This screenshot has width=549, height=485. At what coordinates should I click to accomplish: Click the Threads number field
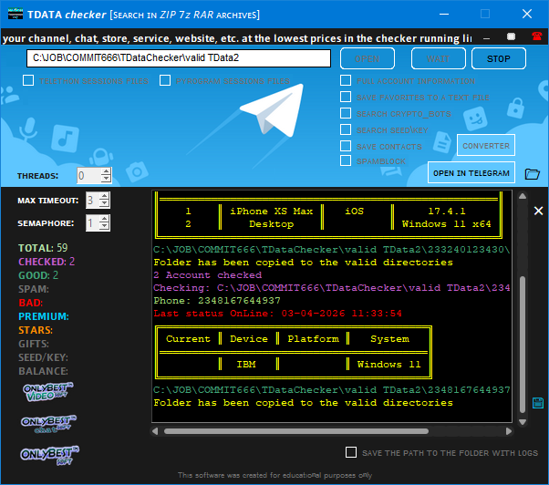[89, 175]
